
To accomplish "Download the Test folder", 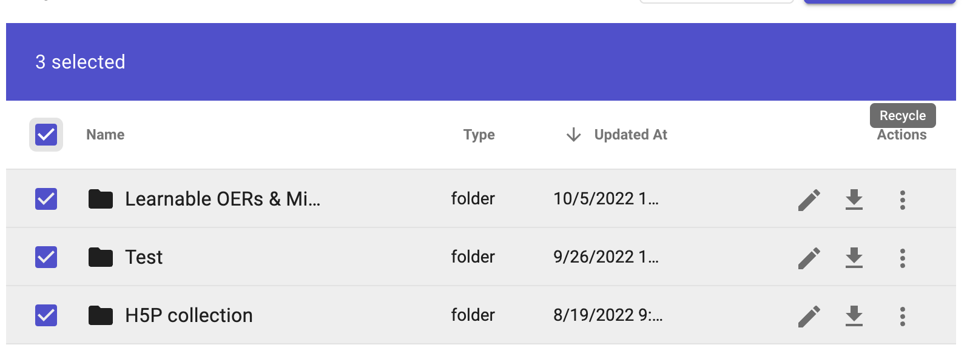I will pos(854,257).
